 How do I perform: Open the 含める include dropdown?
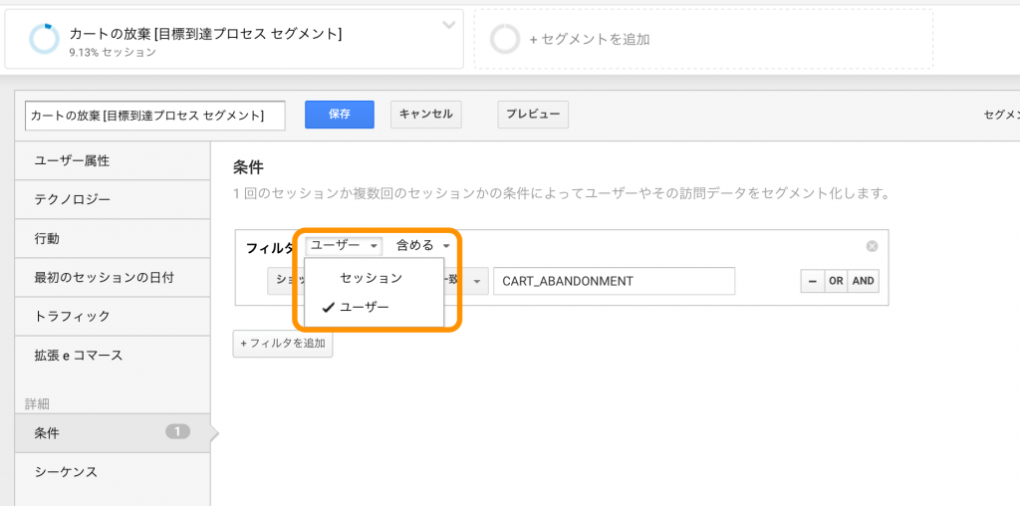pyautogui.click(x=423, y=246)
